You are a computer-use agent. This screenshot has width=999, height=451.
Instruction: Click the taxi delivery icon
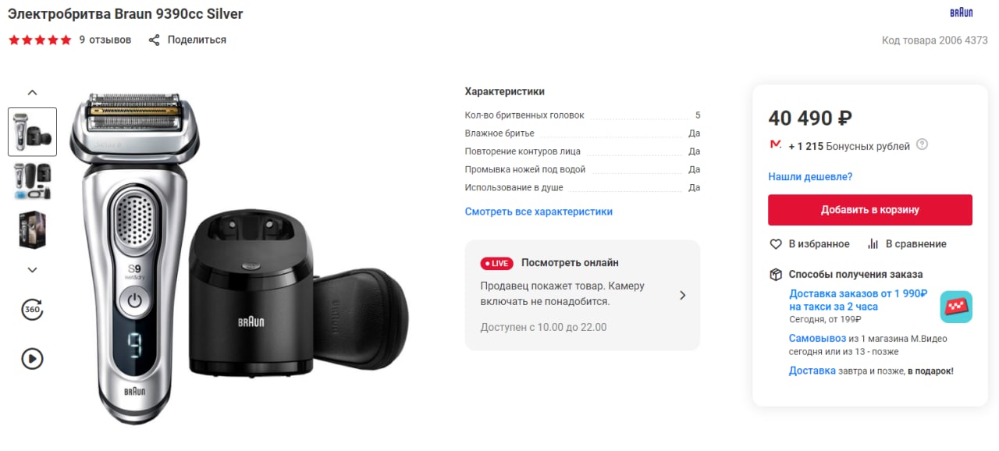click(x=956, y=307)
